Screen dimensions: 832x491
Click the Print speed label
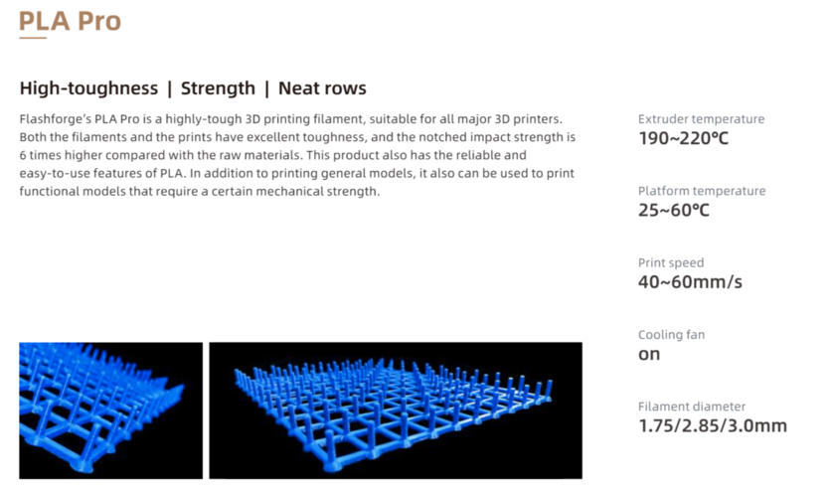(x=671, y=263)
